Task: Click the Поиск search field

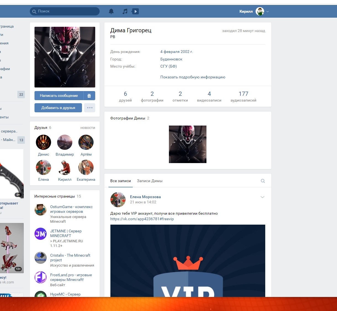Action: tap(65, 11)
